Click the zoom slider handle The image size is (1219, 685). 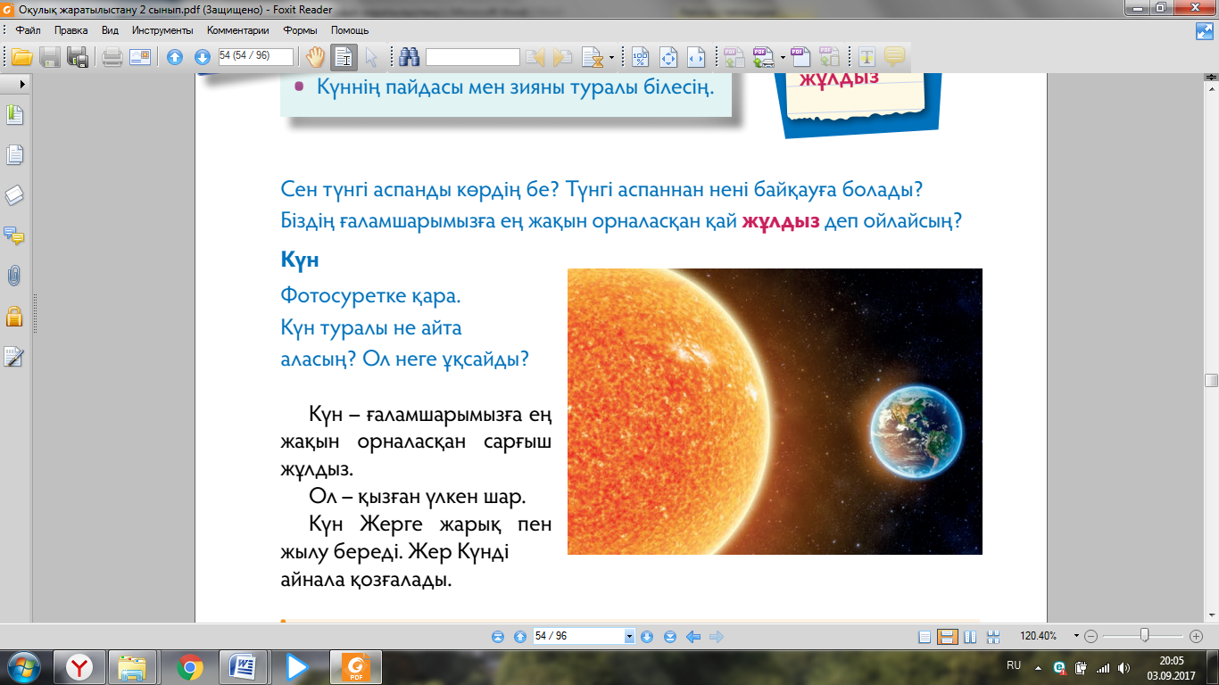coord(1144,636)
